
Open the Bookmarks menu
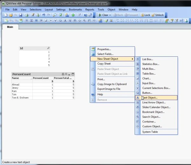75,10
